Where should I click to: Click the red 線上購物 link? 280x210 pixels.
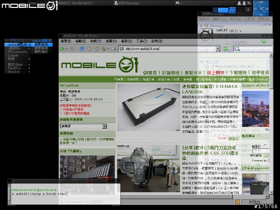coord(216,73)
